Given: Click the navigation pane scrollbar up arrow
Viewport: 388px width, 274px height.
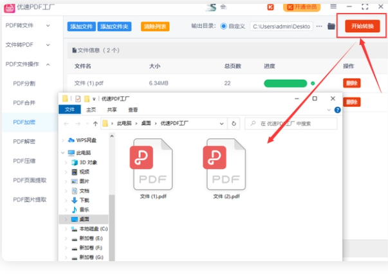Looking at the screenshot, I should 112,136.
